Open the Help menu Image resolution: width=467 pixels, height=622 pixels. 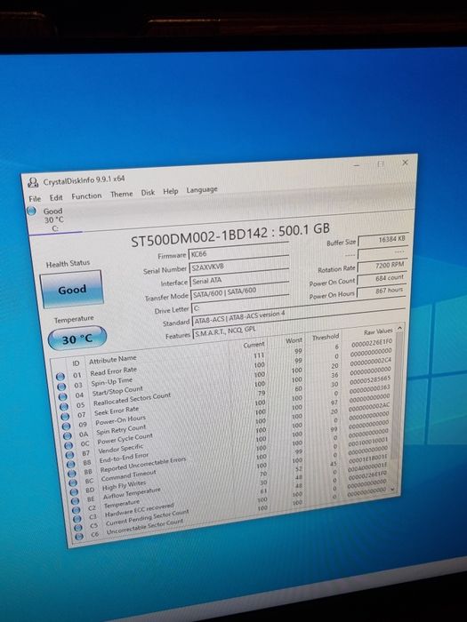[x=171, y=191]
